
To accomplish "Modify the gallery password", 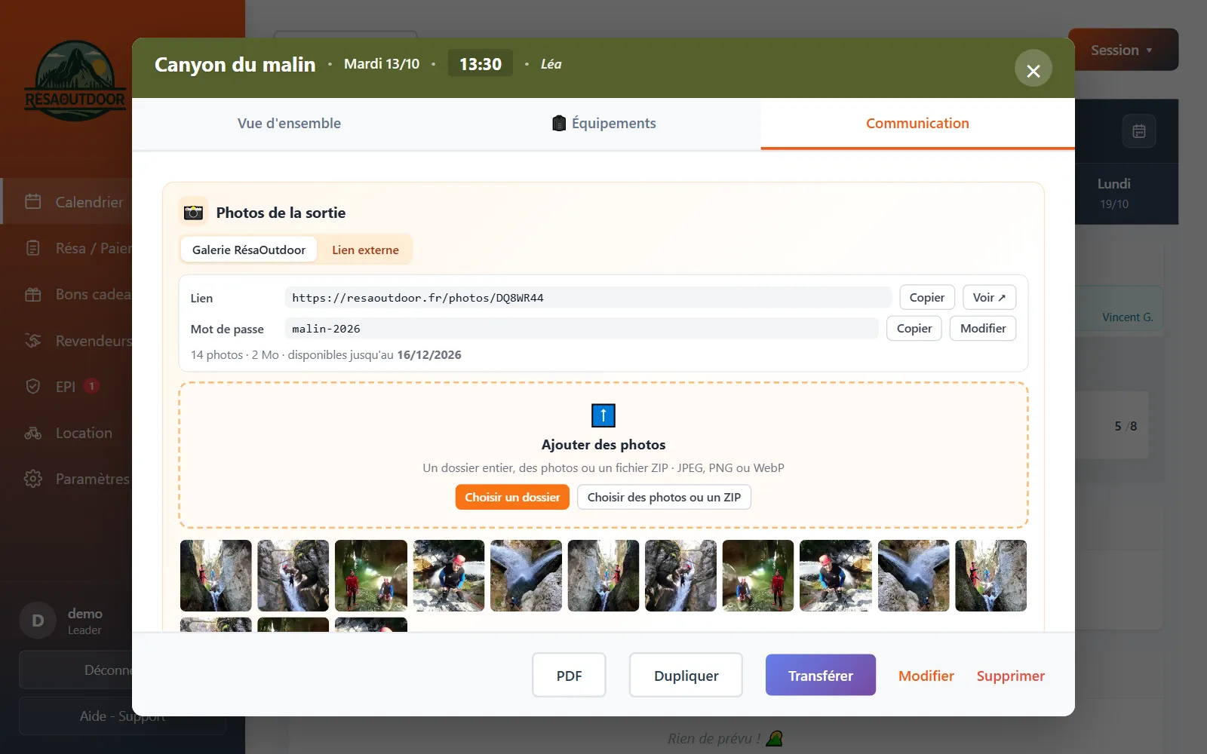I will click(x=983, y=329).
